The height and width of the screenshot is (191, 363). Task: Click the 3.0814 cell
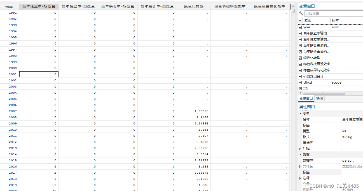tap(194, 154)
